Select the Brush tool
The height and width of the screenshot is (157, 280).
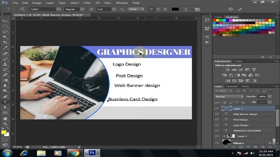[5, 59]
